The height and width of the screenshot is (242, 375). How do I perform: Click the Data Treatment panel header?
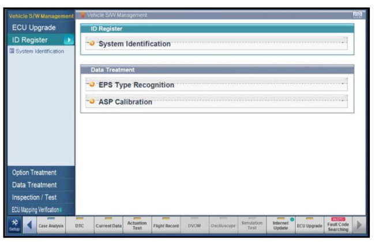tap(217, 70)
